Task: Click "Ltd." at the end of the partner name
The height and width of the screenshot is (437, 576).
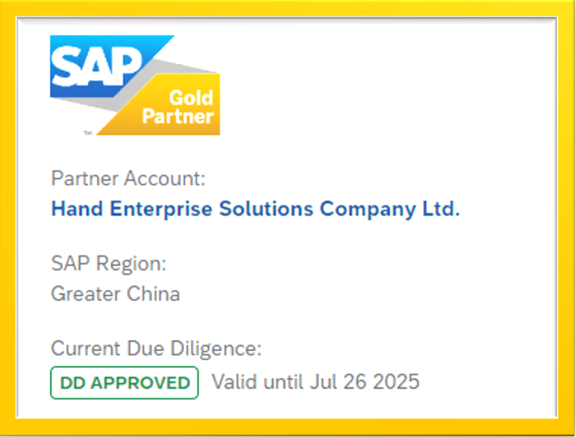Action: point(439,209)
